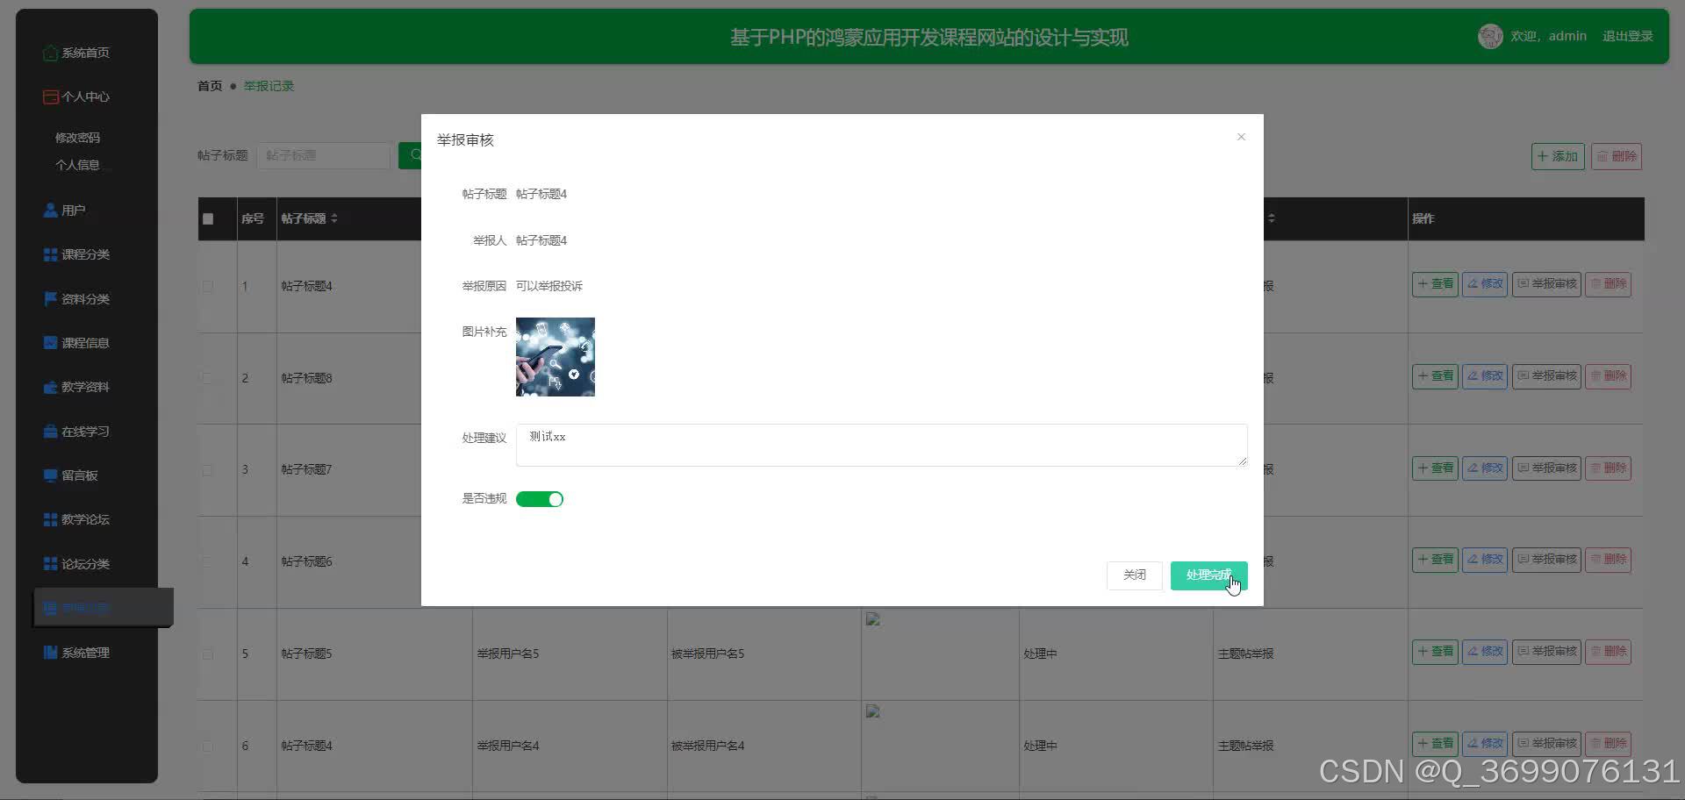This screenshot has height=800, width=1685.
Task: Open 系统首页 in the sidebar
Action: (x=76, y=53)
